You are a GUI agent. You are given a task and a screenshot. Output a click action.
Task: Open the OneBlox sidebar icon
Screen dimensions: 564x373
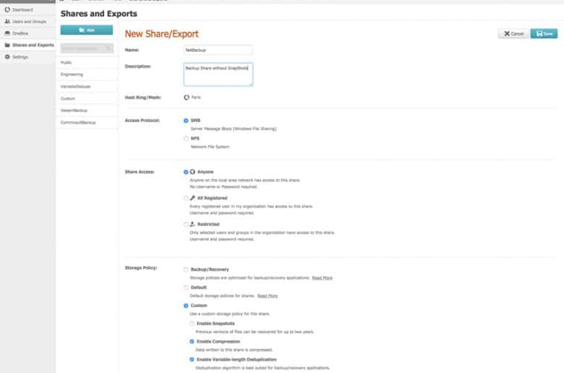pyautogui.click(x=7, y=33)
